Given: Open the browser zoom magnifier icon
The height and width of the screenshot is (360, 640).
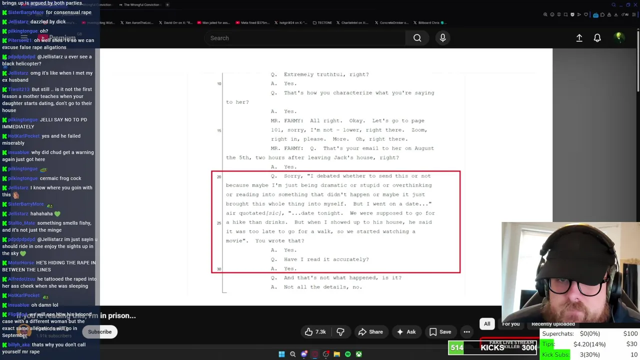Looking at the screenshot, I should pos(545,14).
